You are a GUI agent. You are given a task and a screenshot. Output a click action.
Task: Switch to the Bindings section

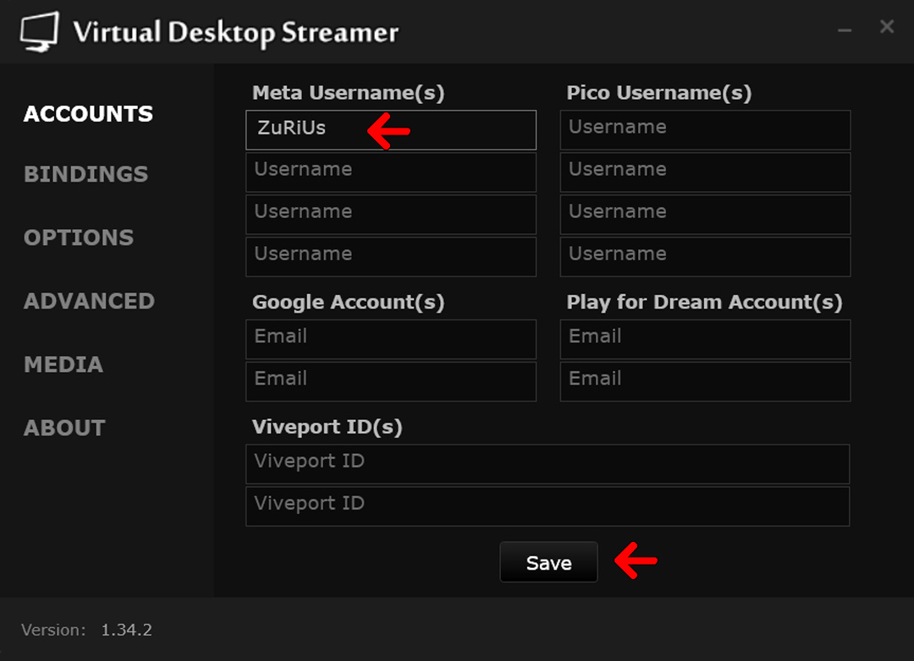coord(85,174)
